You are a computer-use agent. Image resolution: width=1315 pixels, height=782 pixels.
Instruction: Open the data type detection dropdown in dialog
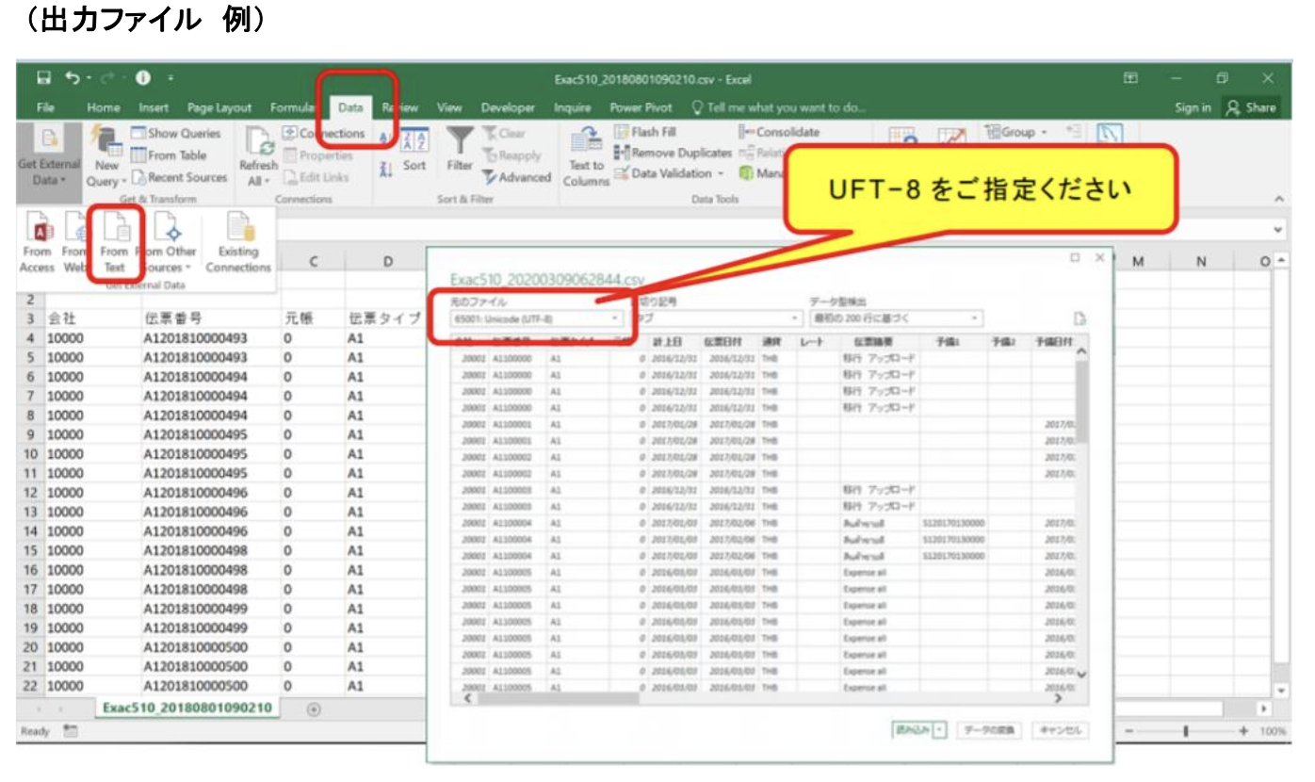point(895,319)
